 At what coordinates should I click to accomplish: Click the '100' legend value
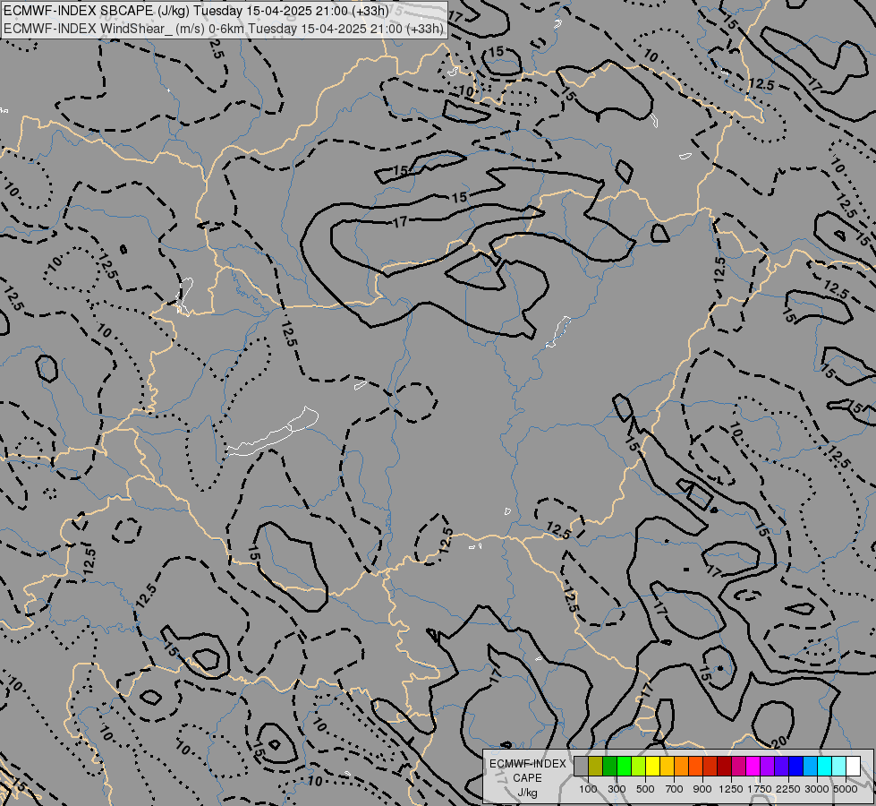click(588, 789)
